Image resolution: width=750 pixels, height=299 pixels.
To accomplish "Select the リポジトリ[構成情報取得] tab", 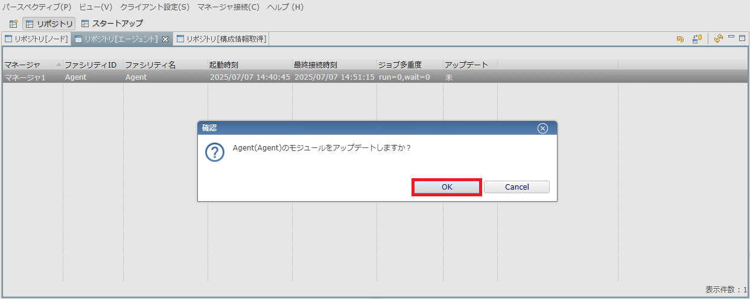I will coord(221,39).
